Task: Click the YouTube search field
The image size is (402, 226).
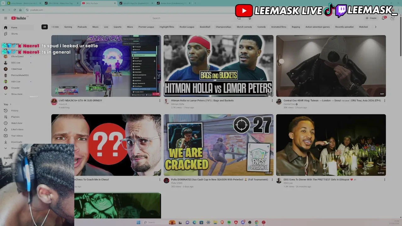Action: tap(193, 18)
